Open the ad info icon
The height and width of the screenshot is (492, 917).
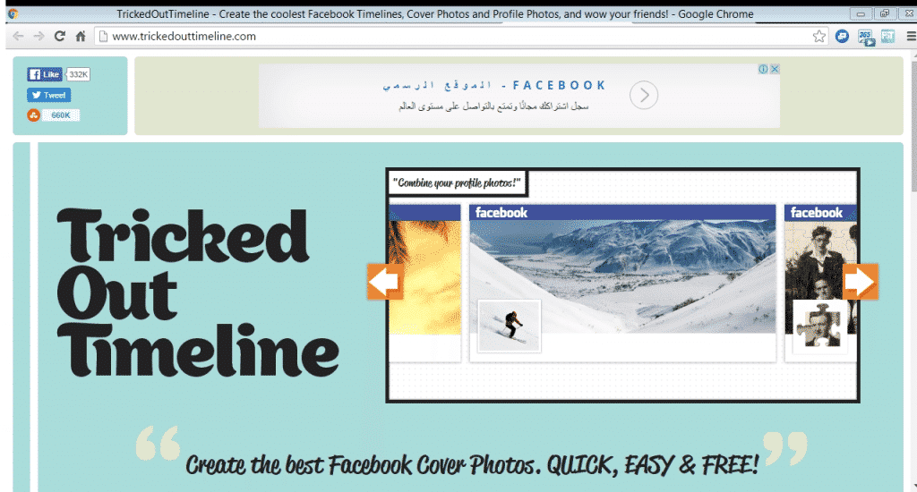[763, 69]
